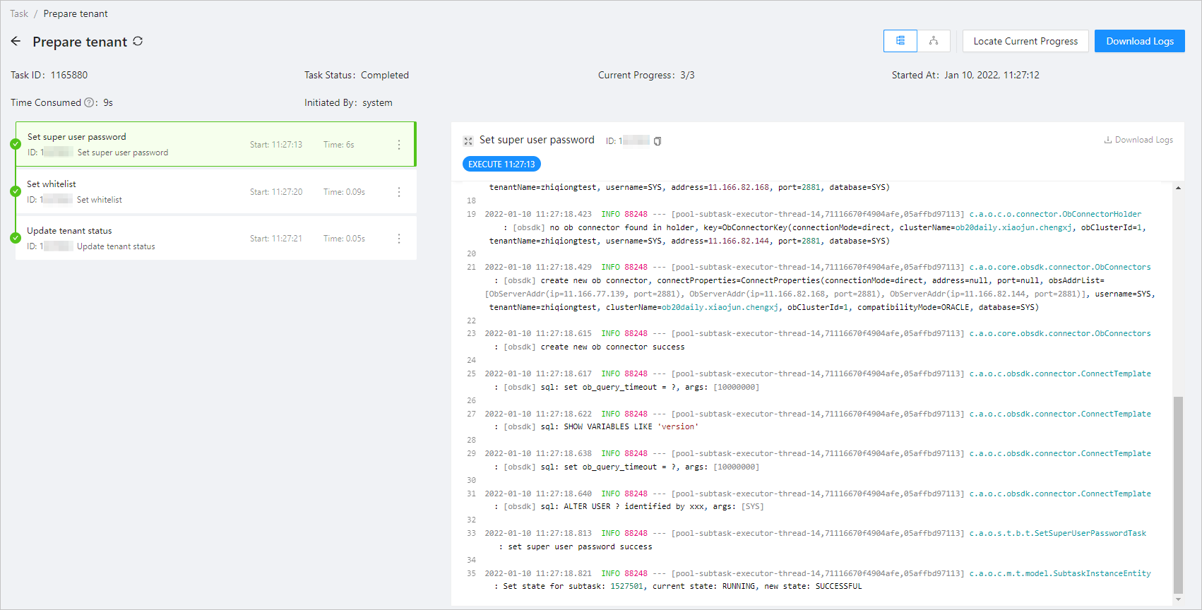
Task: Click the blue Download Logs button
Action: 1140,41
